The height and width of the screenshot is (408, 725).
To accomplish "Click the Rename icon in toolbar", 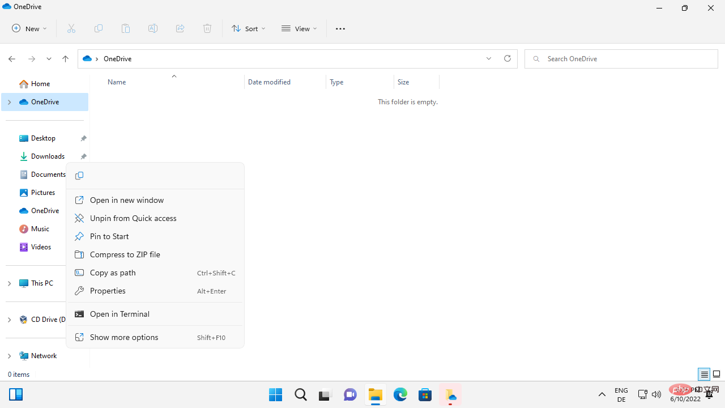I will (x=153, y=28).
